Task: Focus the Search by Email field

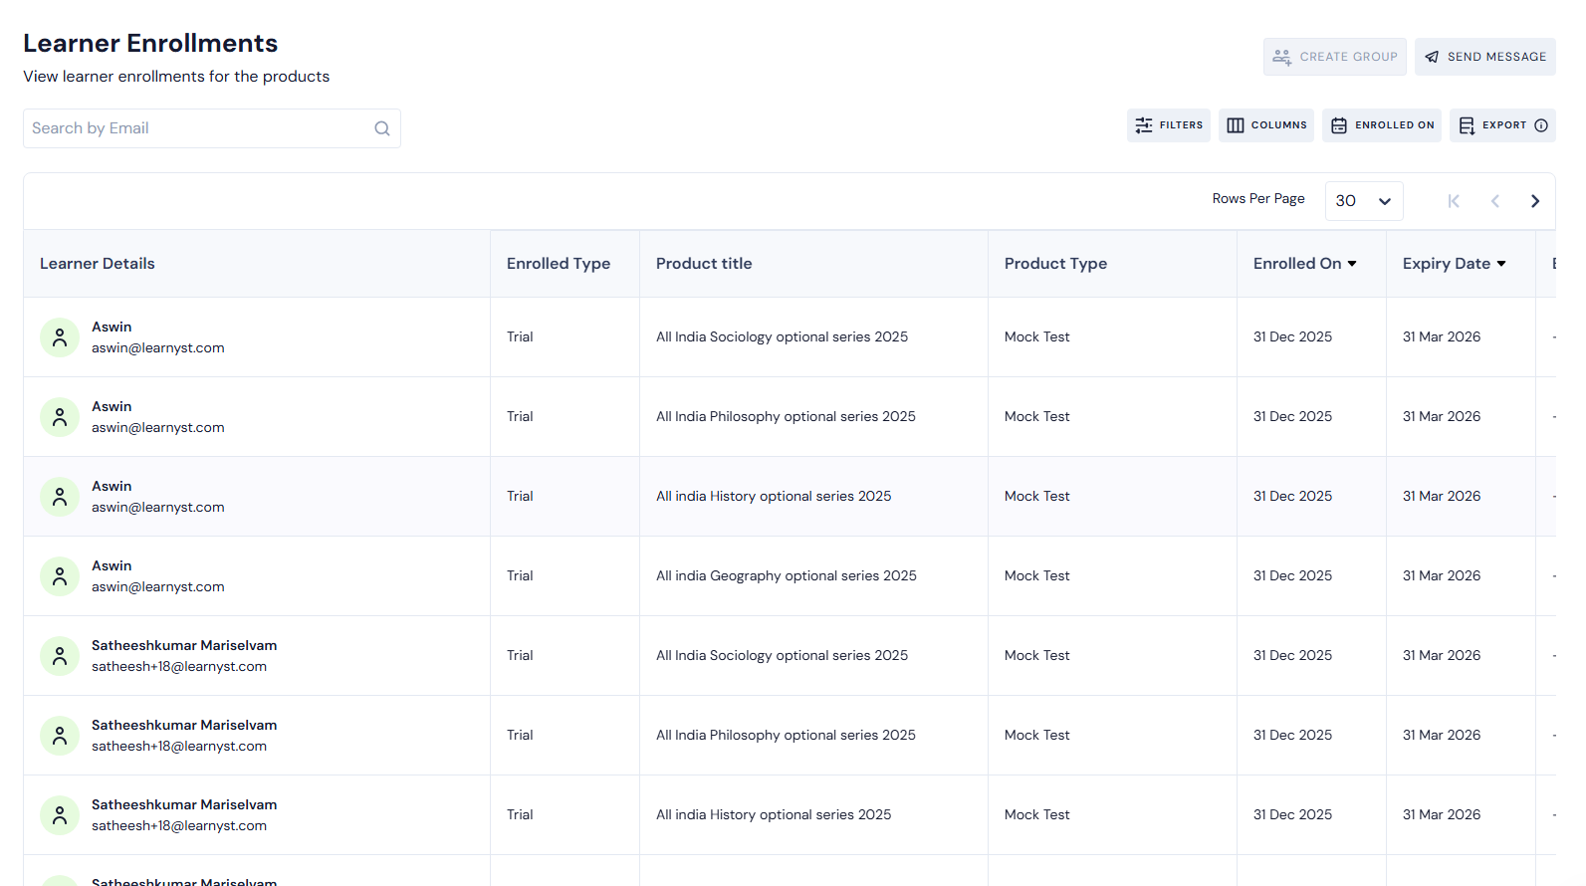Action: pyautogui.click(x=199, y=128)
